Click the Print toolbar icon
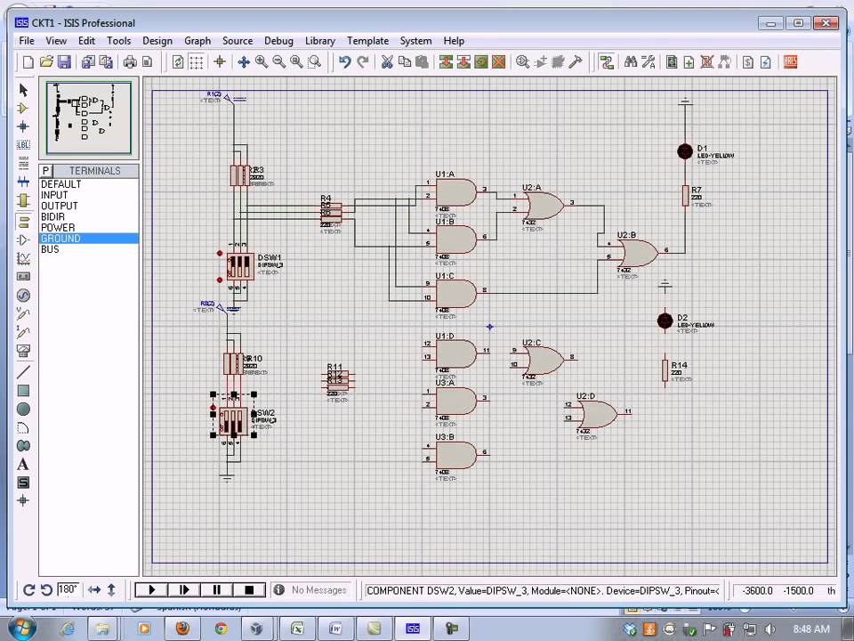 point(130,62)
